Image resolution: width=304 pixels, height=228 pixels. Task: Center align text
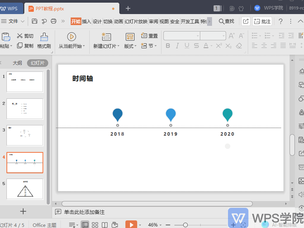click(x=264, y=46)
